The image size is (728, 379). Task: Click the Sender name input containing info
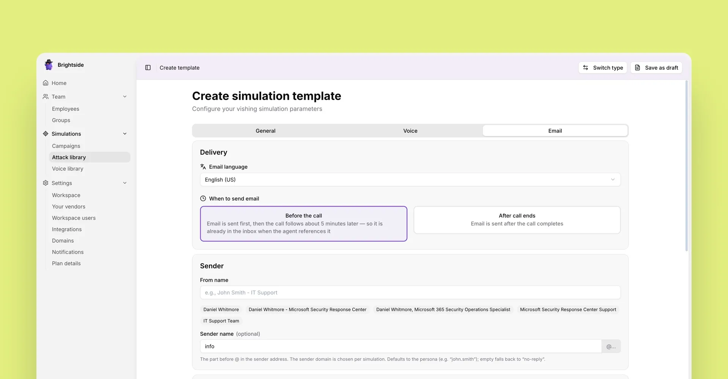[401, 346]
